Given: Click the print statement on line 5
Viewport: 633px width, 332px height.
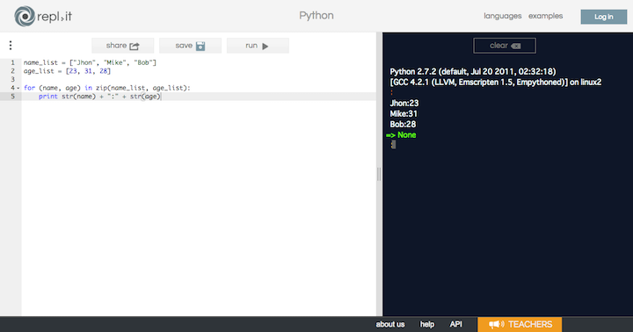Looking at the screenshot, I should (99, 97).
